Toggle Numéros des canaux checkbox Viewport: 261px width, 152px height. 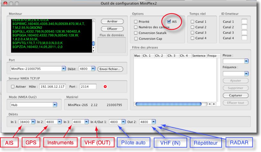[x=136, y=27]
